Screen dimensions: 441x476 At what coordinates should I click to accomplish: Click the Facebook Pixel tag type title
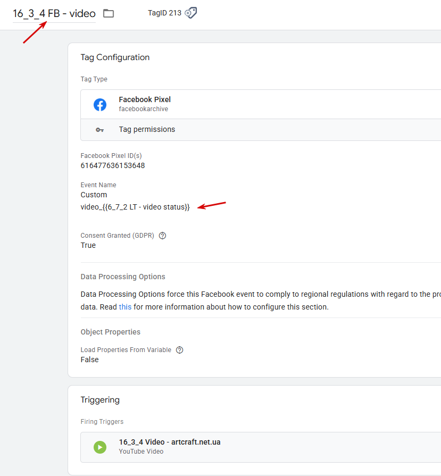coord(145,99)
